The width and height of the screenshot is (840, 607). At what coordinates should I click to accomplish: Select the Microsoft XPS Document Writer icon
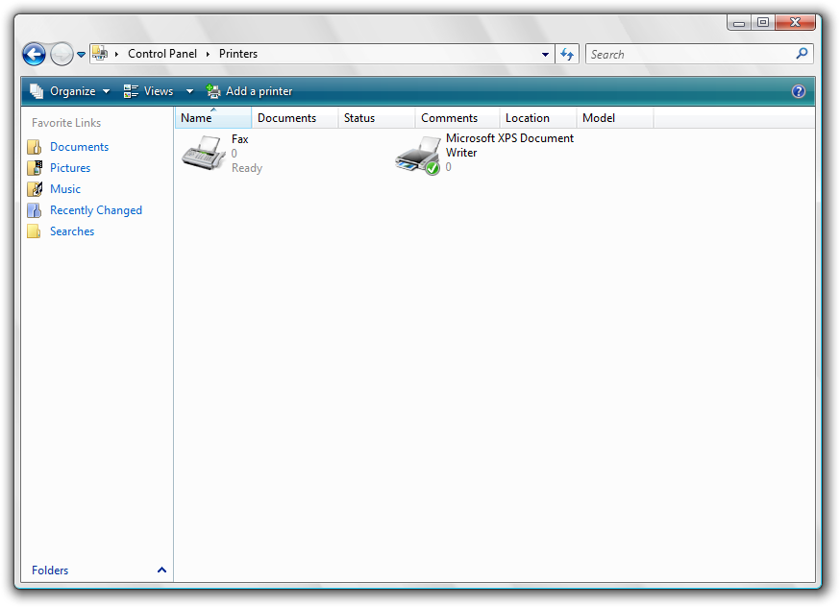click(x=418, y=156)
